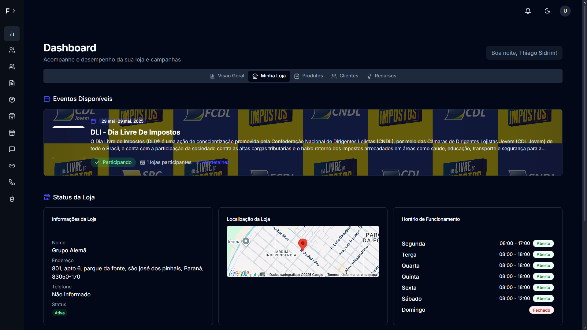Open the chat message sidebar icon

12,149
